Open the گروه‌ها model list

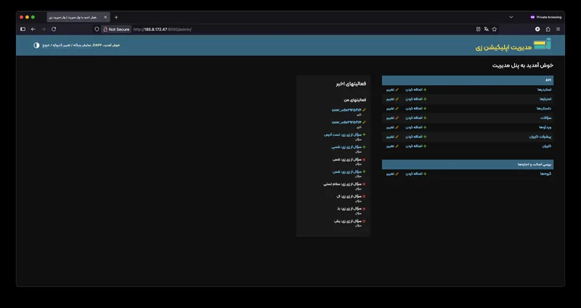pyautogui.click(x=546, y=174)
